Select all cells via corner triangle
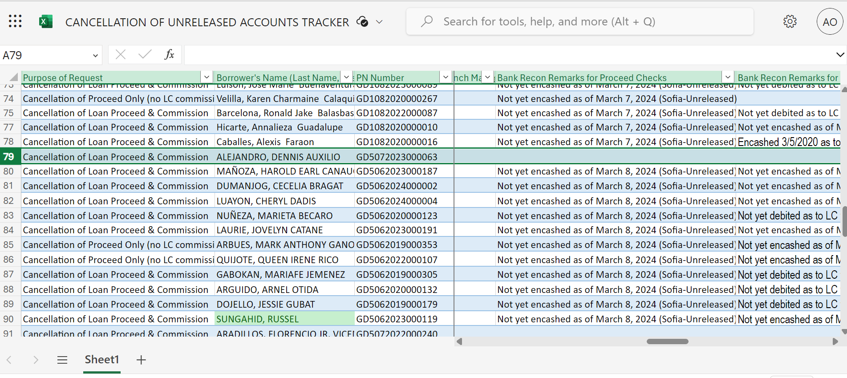 point(13,77)
